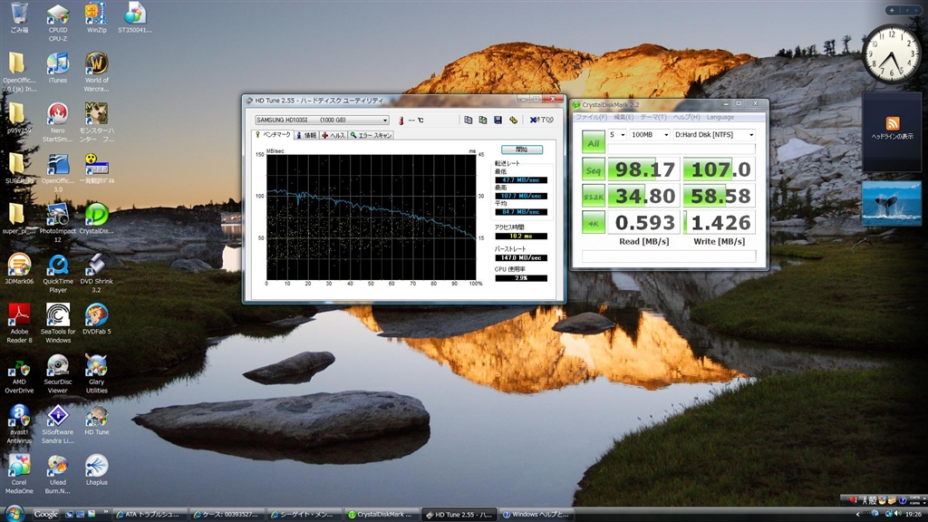Viewport: 928px width, 522px height.
Task: Click the headlines RSS gadget icon in sidebar
Action: [893, 123]
